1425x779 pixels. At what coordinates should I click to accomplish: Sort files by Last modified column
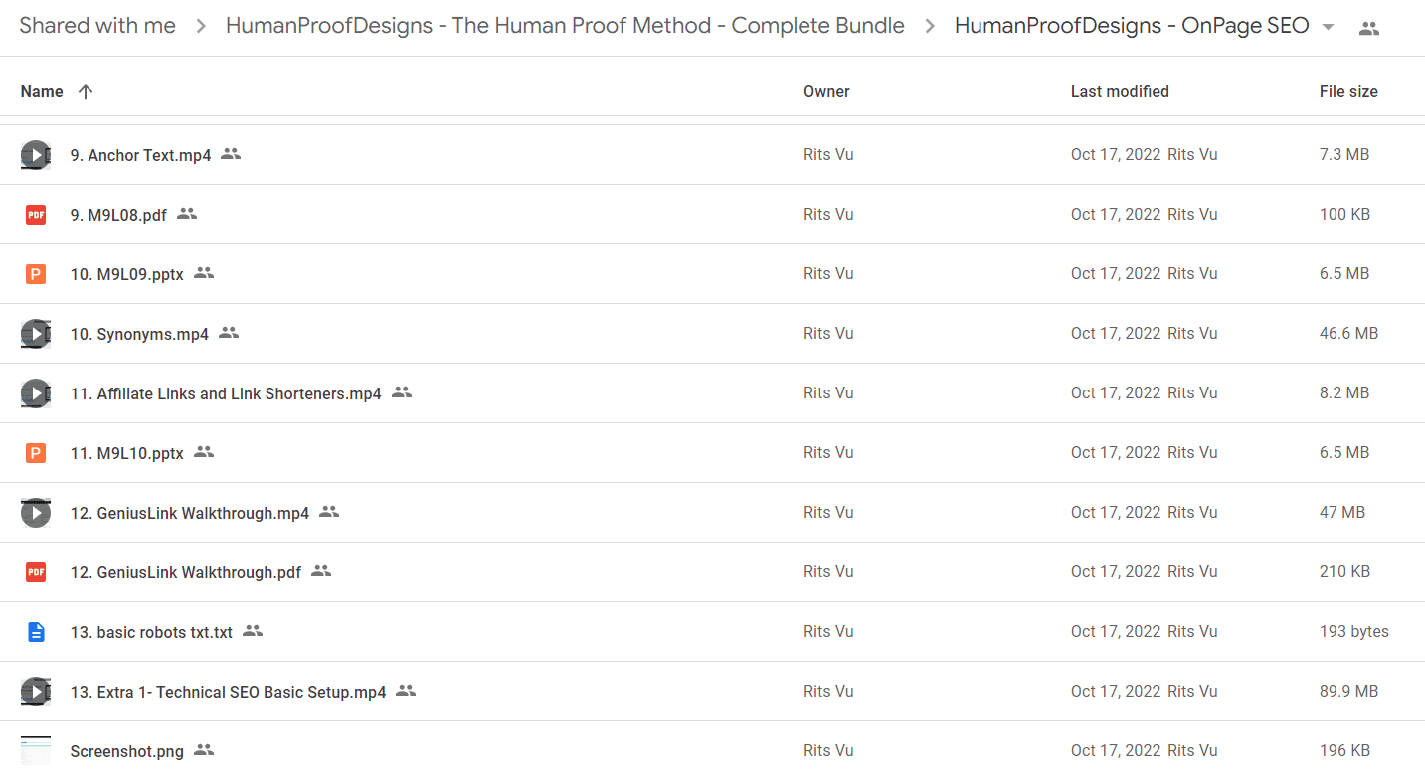pyautogui.click(x=1120, y=91)
